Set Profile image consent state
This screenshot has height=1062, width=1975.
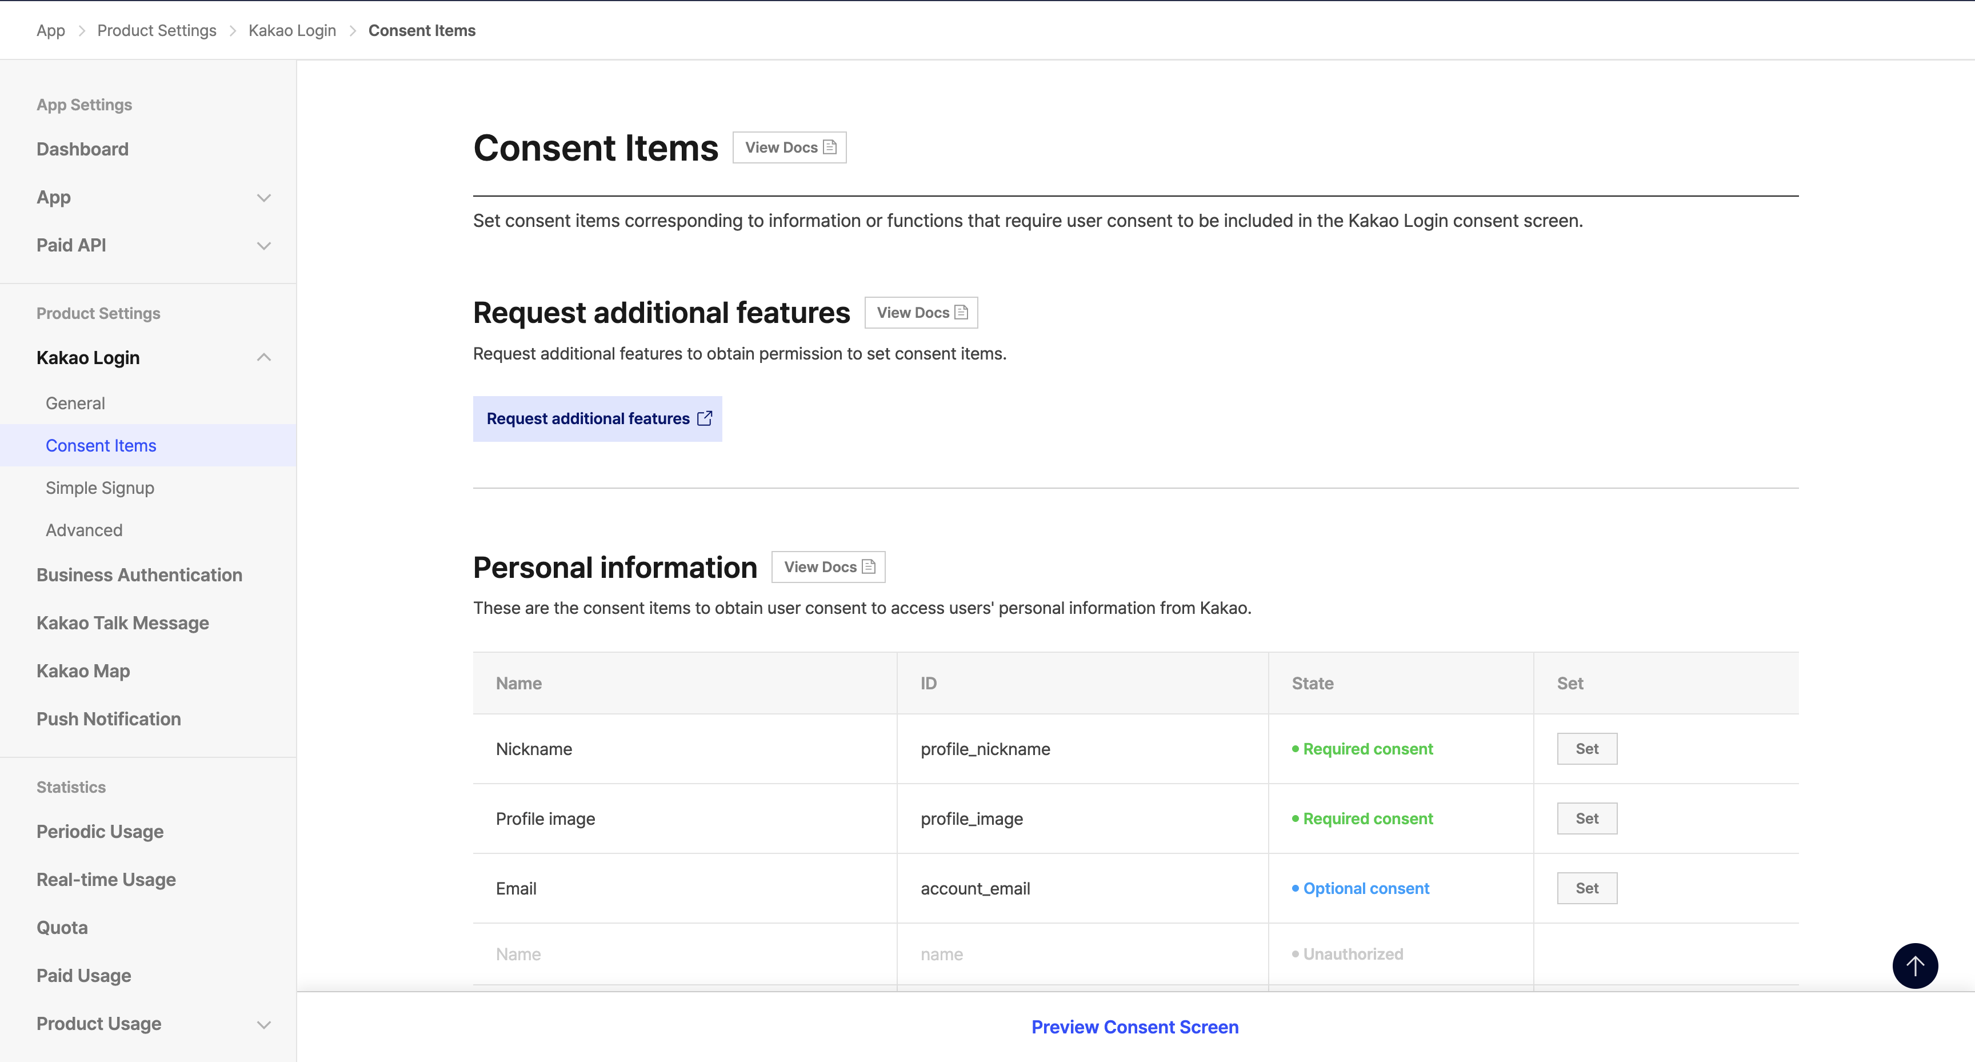click(1586, 818)
